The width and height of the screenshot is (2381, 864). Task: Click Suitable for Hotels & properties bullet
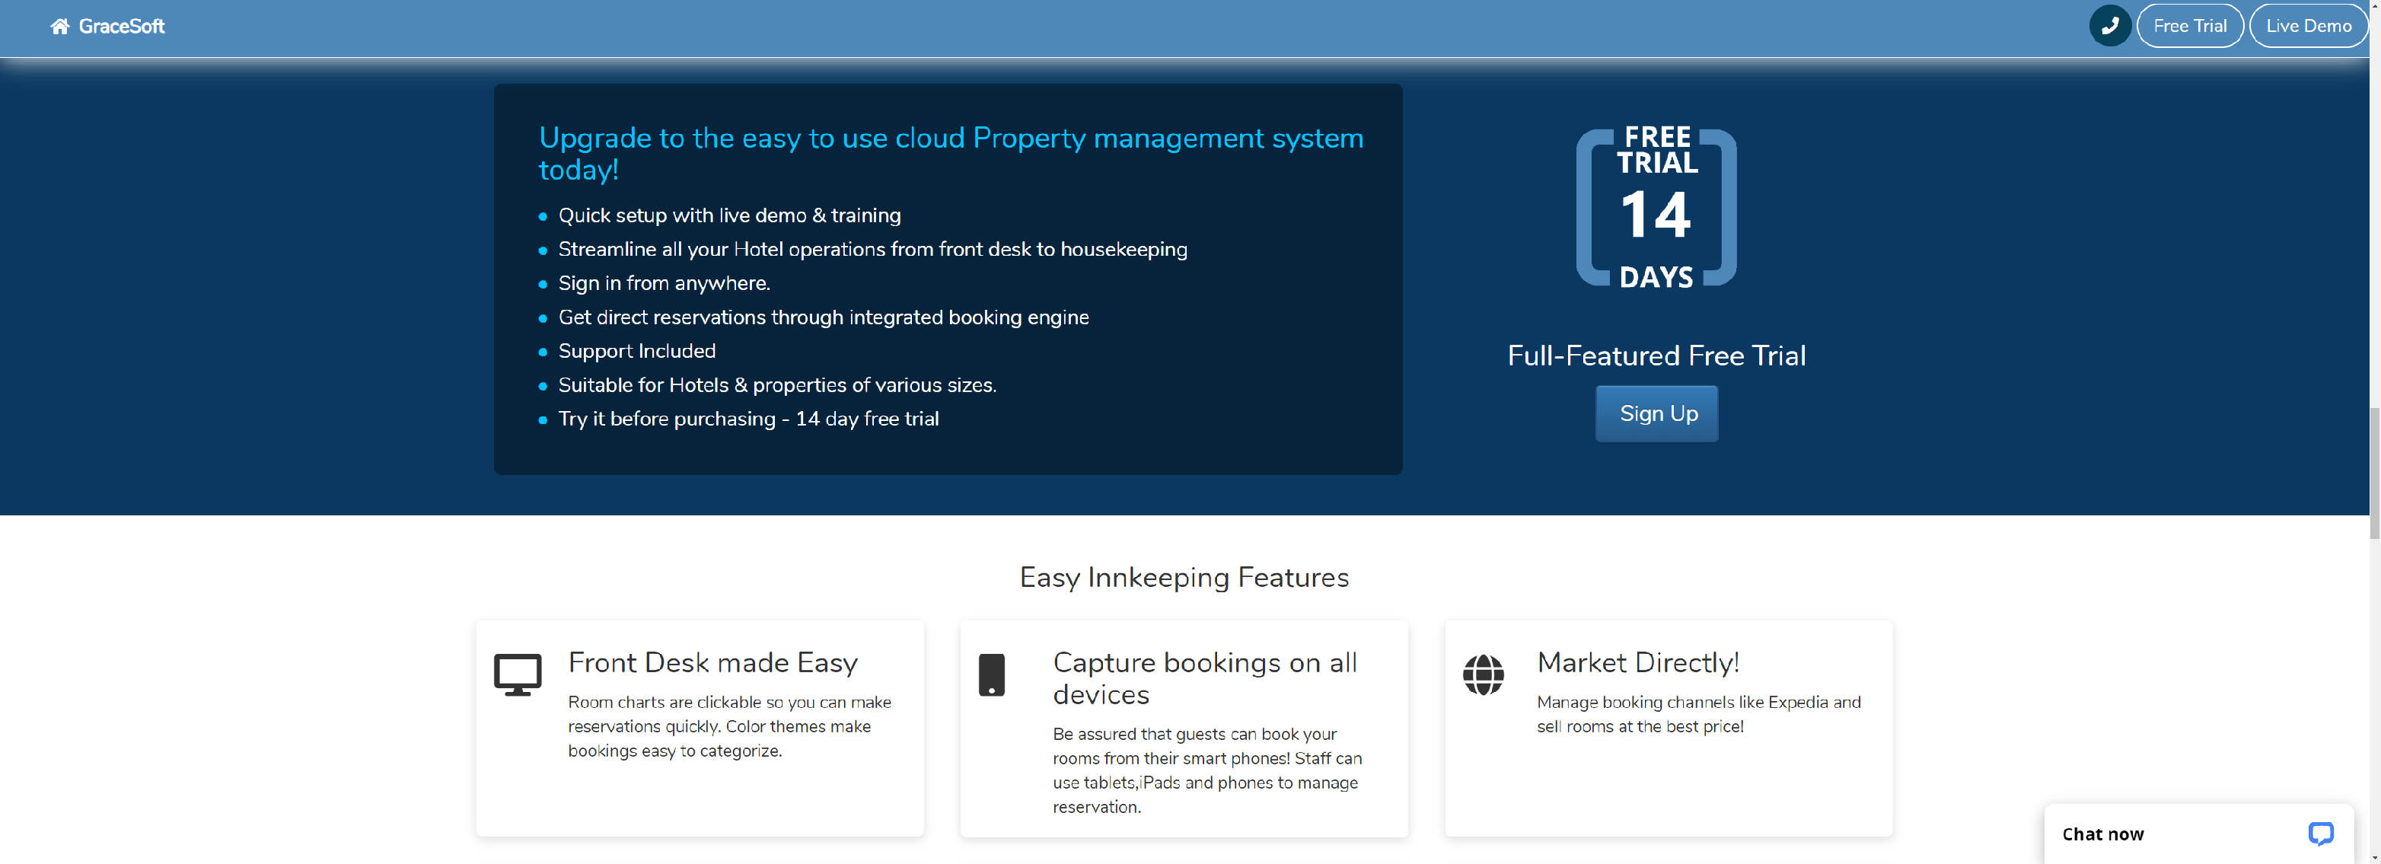click(x=777, y=384)
